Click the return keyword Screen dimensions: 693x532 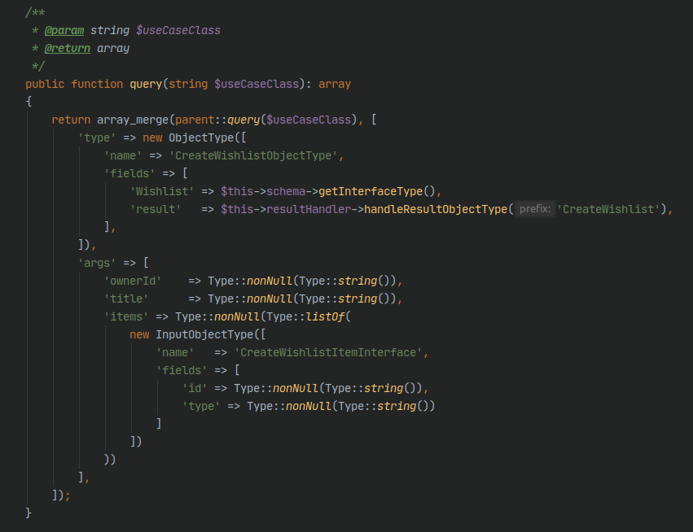(x=71, y=120)
